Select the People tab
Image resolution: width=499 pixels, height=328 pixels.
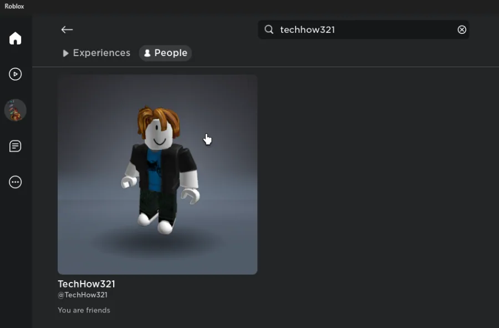(165, 53)
